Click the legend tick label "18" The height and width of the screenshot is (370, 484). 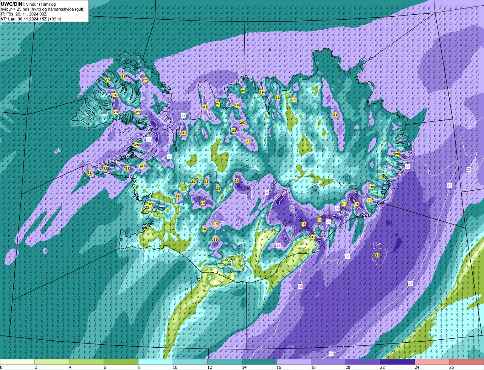[313, 367]
